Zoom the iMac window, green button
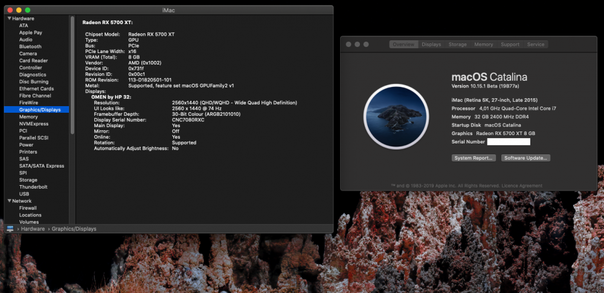Viewport: 604px width, 293px height. 27,10
